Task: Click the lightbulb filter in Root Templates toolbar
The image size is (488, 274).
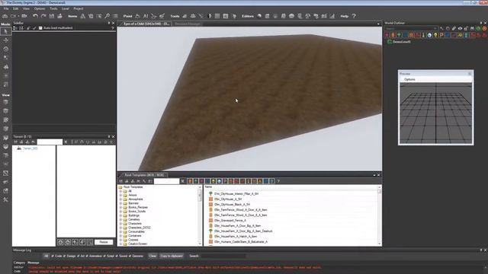Action: pyautogui.click(x=213, y=181)
